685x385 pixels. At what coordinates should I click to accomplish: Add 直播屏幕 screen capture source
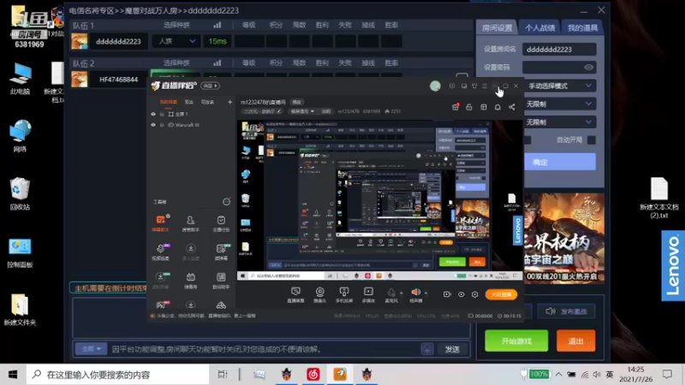295,294
